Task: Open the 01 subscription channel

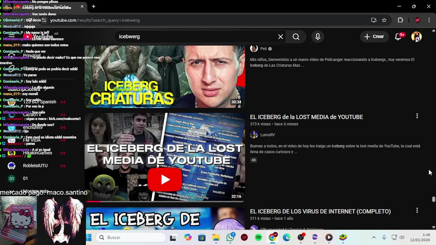Action: [x=37, y=178]
